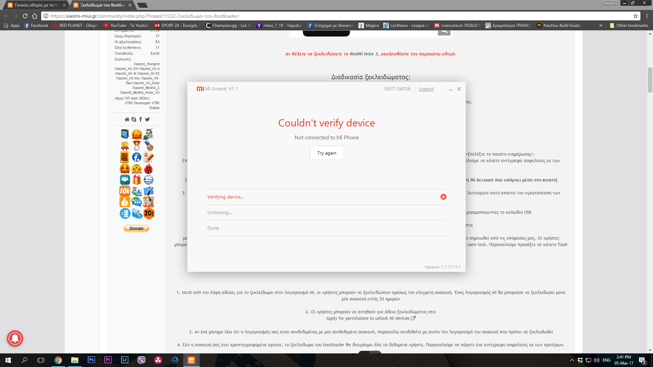This screenshot has width=653, height=367.
Task: Click the Try again button
Action: click(x=326, y=153)
